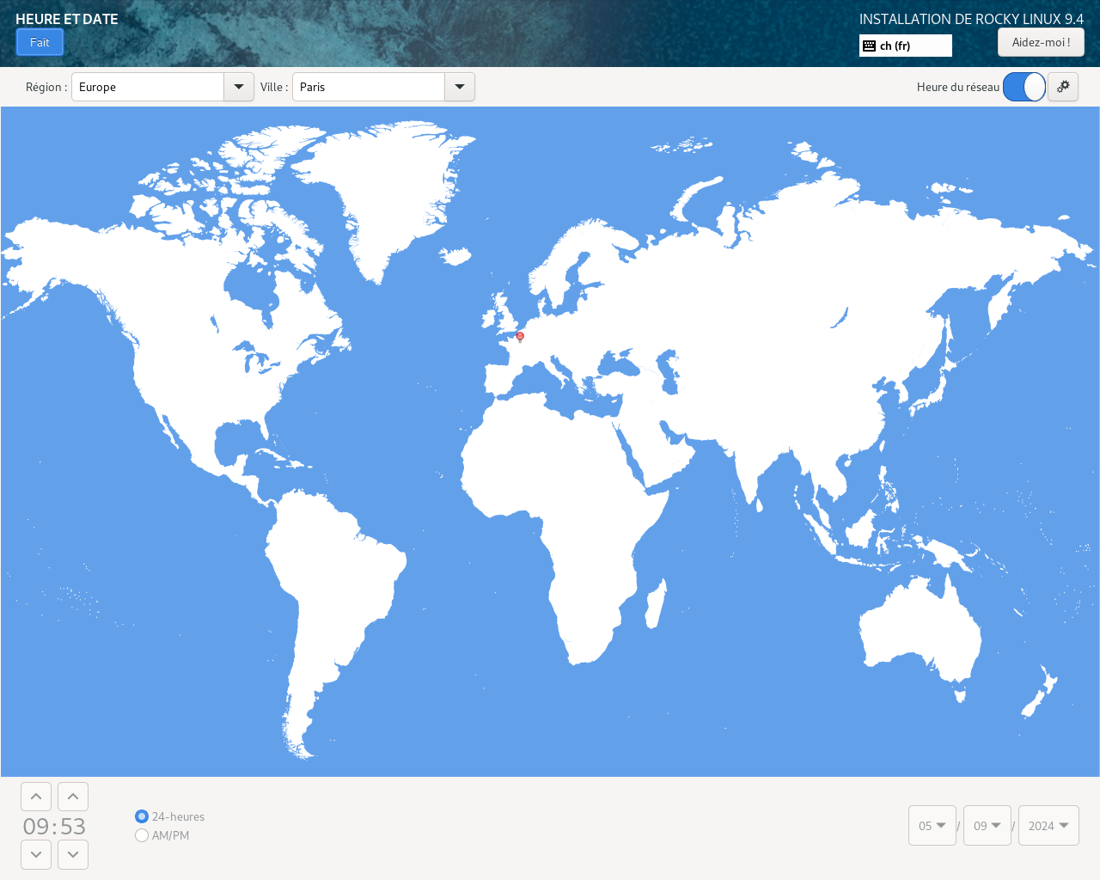This screenshot has height=880, width=1100.
Task: Click the ch (fr) keyboard layout indicator
Action: (905, 46)
